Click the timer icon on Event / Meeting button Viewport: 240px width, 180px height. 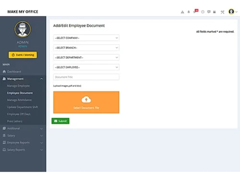coord(13,55)
